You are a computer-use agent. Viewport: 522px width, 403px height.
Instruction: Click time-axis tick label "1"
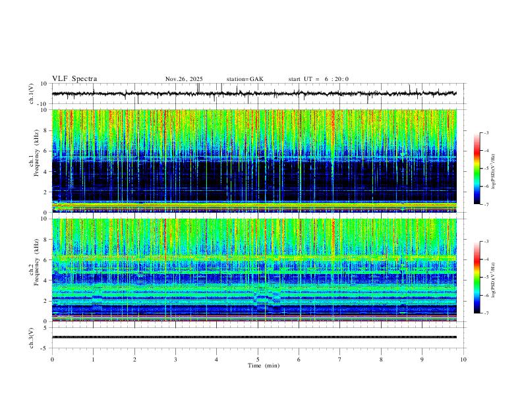pyautogui.click(x=93, y=360)
